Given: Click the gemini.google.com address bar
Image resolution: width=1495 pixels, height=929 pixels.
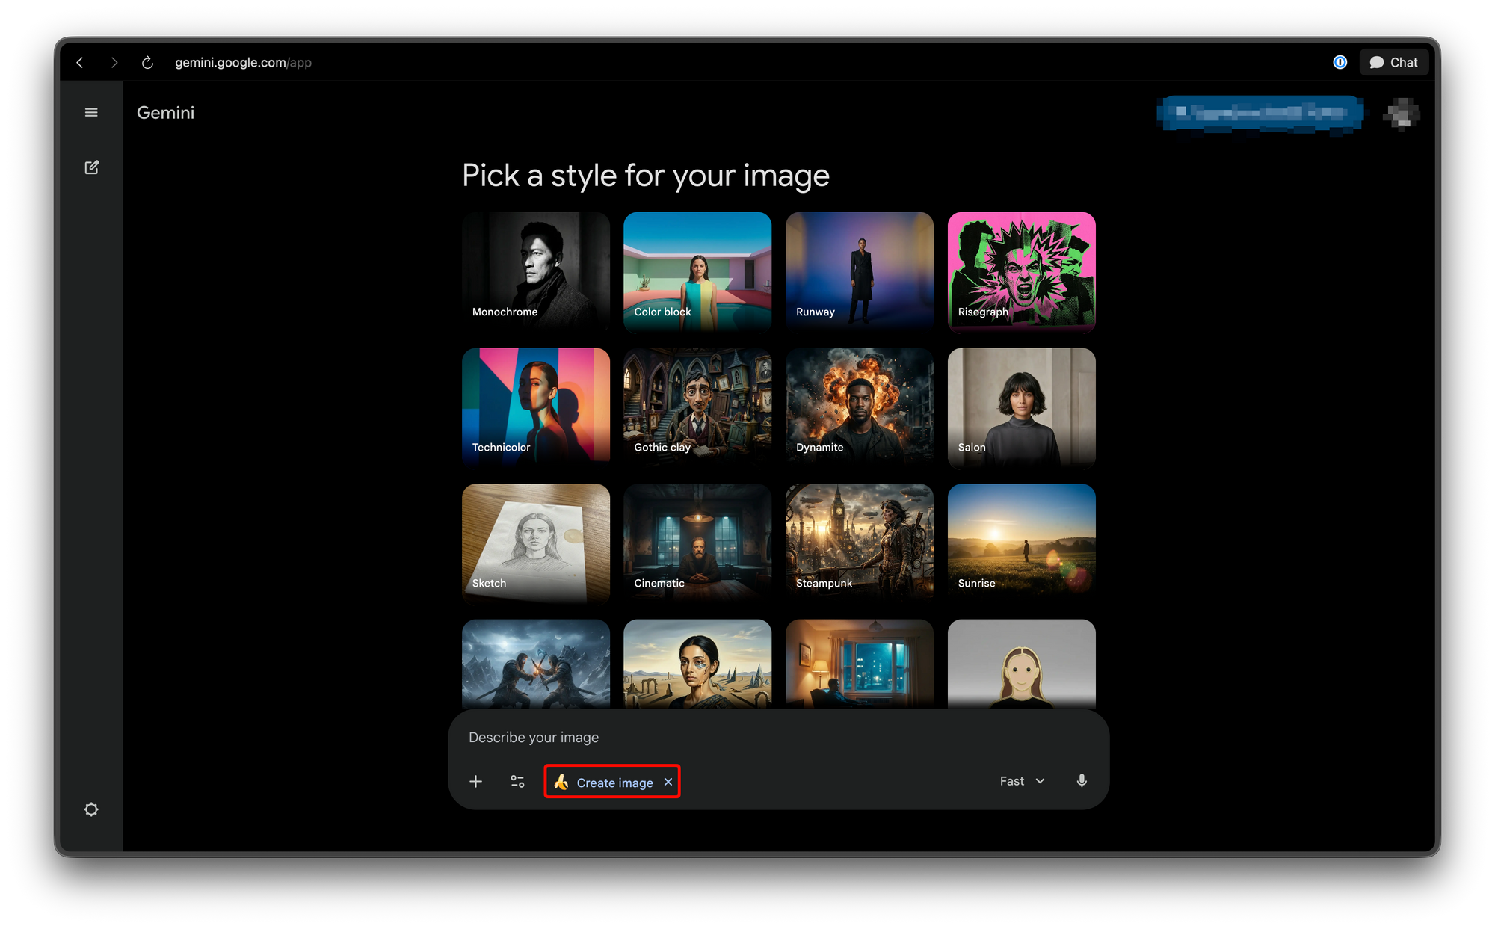Looking at the screenshot, I should pyautogui.click(x=243, y=63).
